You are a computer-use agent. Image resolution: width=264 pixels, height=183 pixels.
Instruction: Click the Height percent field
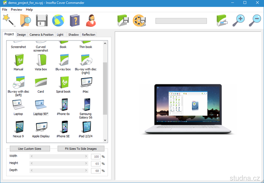click(96, 164)
